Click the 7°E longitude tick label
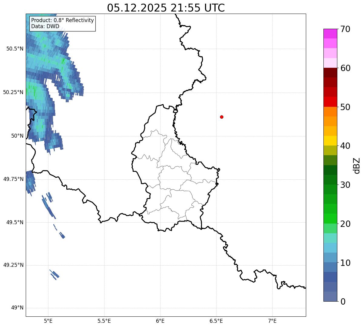364x327 pixels. [272, 321]
